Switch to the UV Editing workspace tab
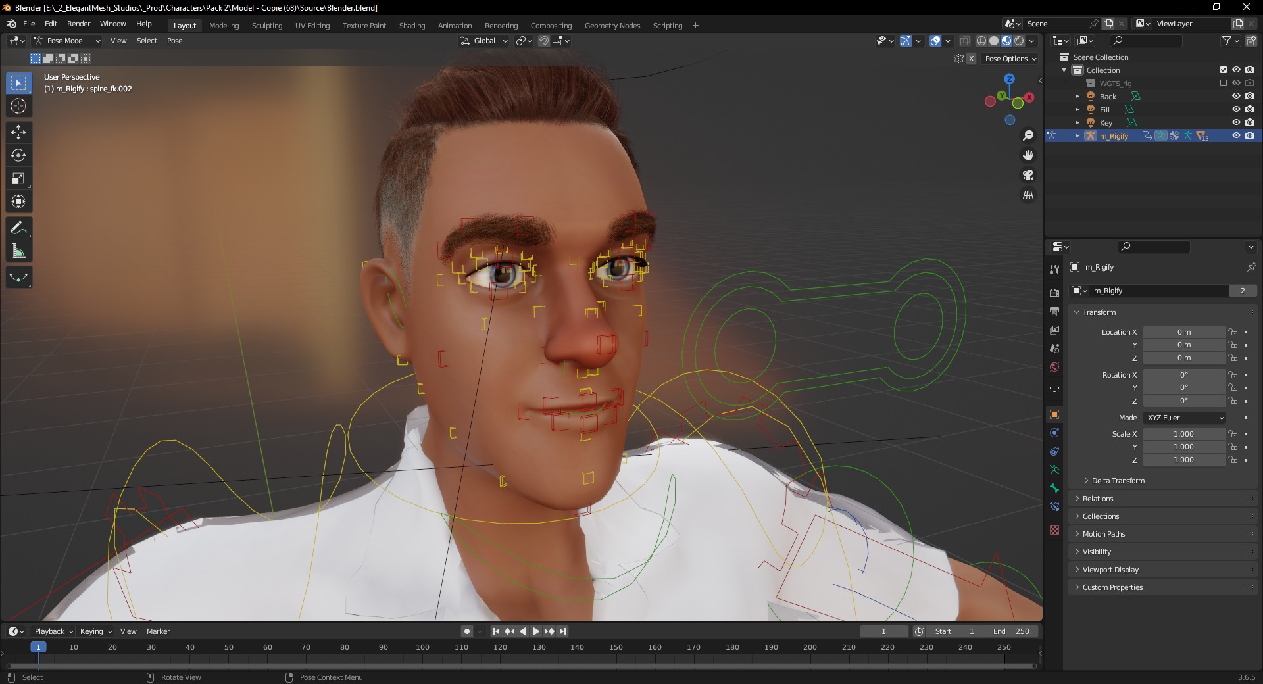 (312, 26)
